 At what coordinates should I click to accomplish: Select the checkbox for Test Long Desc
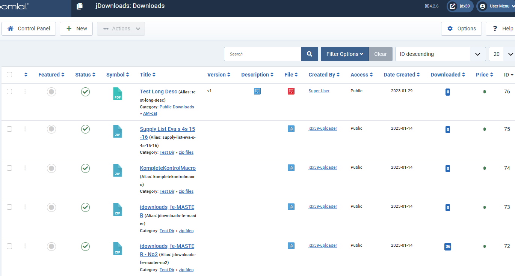(9, 91)
